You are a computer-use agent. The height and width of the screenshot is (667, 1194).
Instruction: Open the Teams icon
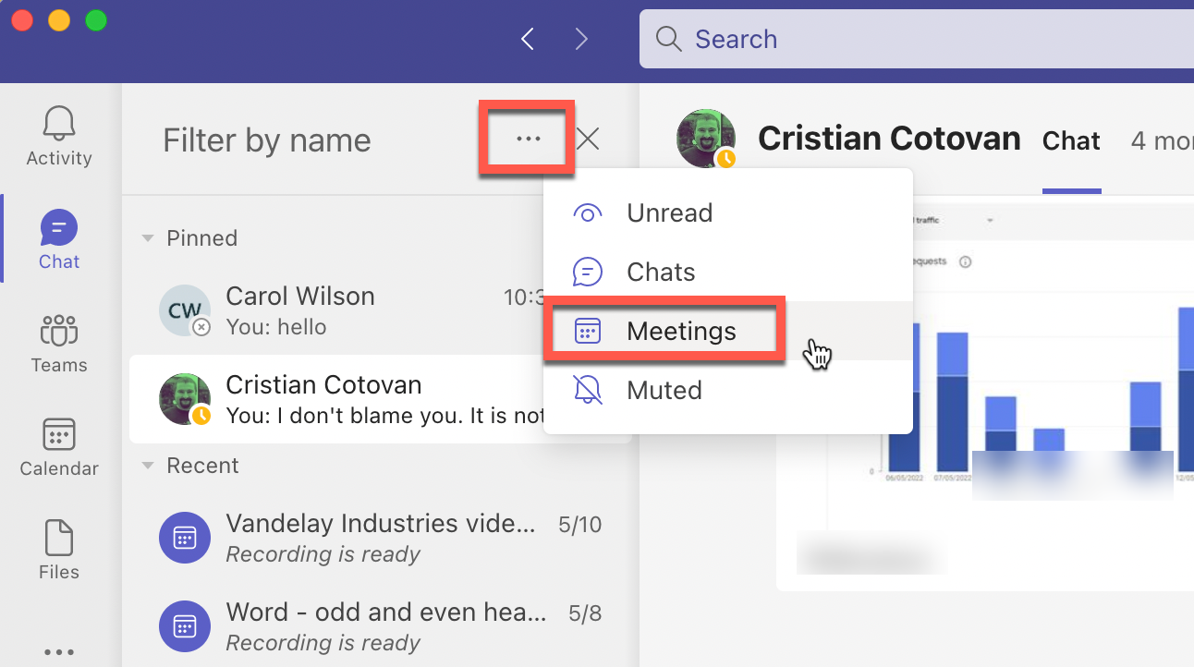58,342
